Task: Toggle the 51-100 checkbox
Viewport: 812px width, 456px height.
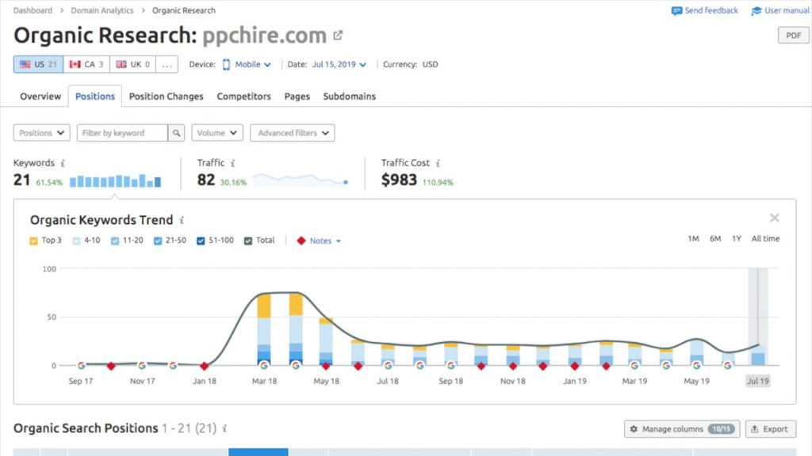Action: point(201,241)
